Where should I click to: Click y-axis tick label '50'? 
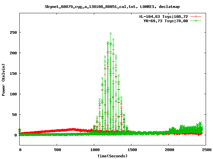14,115
